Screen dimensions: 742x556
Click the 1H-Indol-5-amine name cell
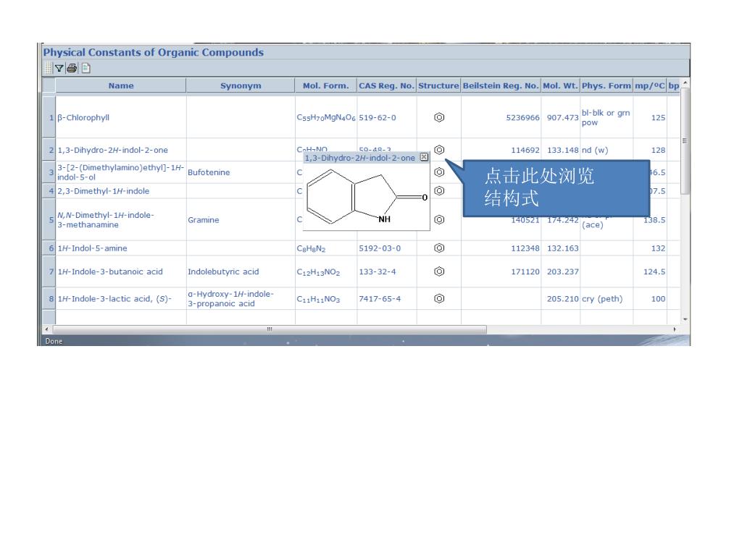[x=121, y=248]
